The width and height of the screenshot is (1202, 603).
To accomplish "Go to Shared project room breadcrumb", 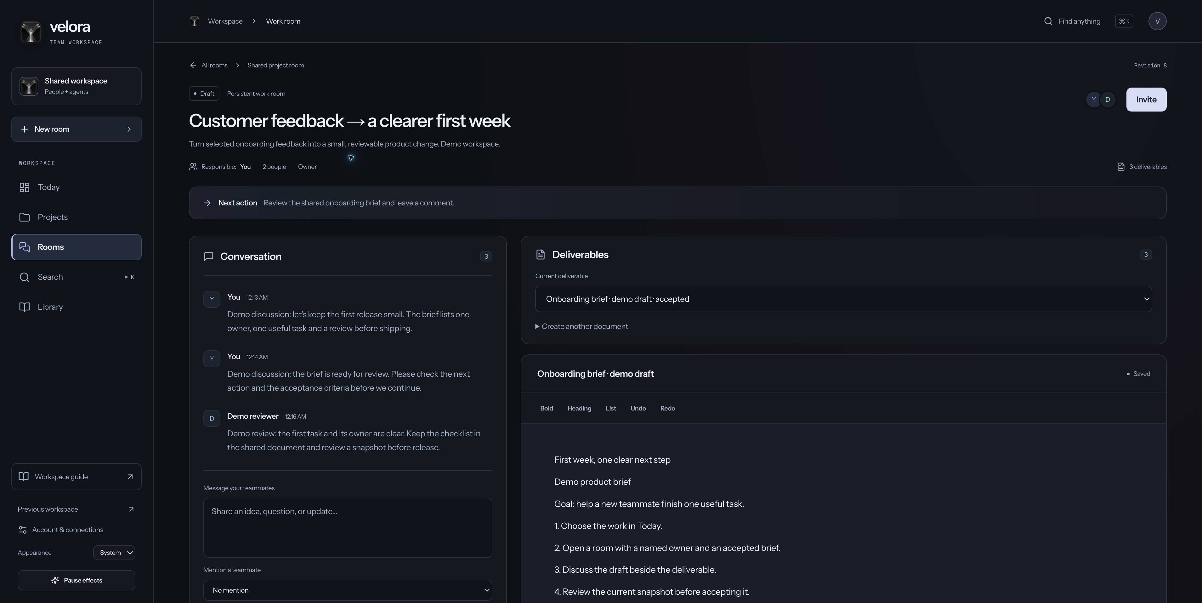I will (x=275, y=66).
